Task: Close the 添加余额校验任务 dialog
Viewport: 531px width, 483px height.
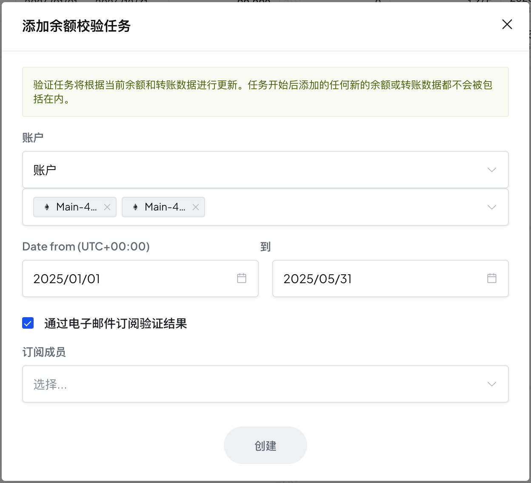Action: tap(507, 25)
